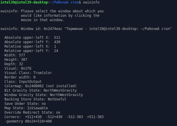Click the Width: 577 line
Screen dimensions: 177x126
coord(15,55)
